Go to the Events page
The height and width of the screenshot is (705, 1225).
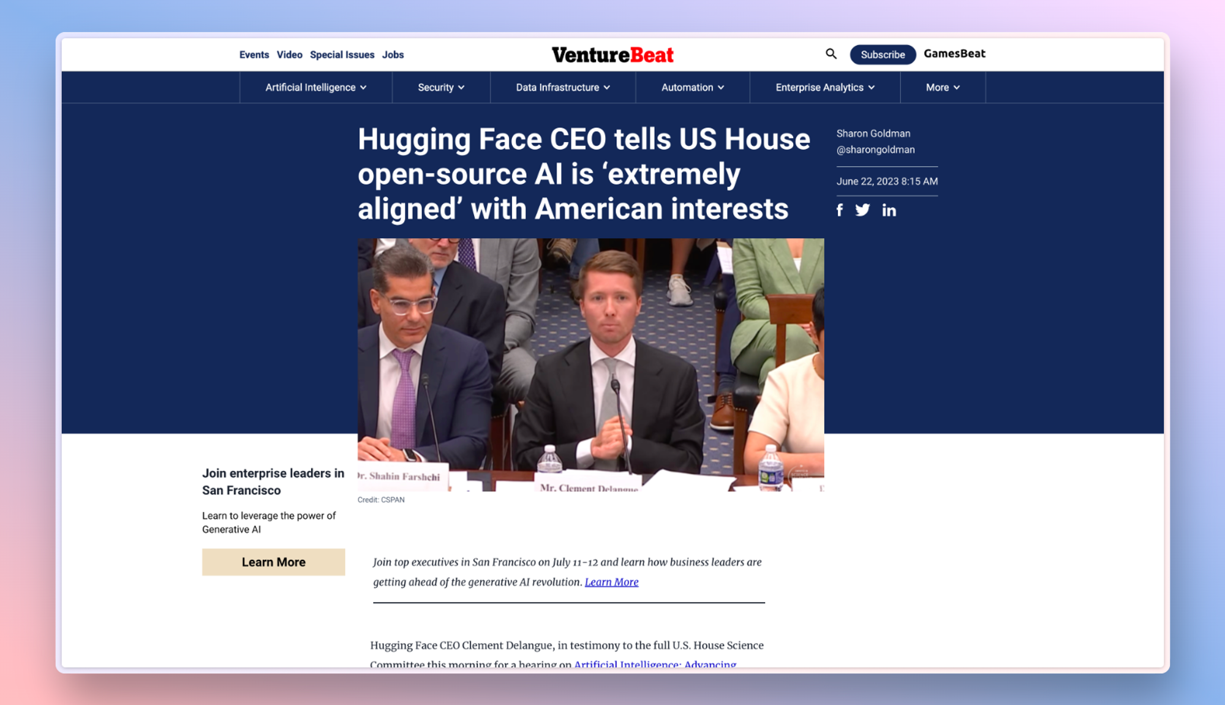[x=254, y=55]
